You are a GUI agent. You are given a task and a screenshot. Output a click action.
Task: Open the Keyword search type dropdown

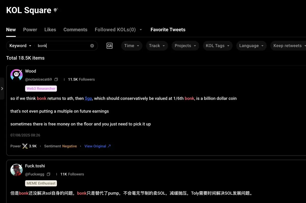coord(20,46)
